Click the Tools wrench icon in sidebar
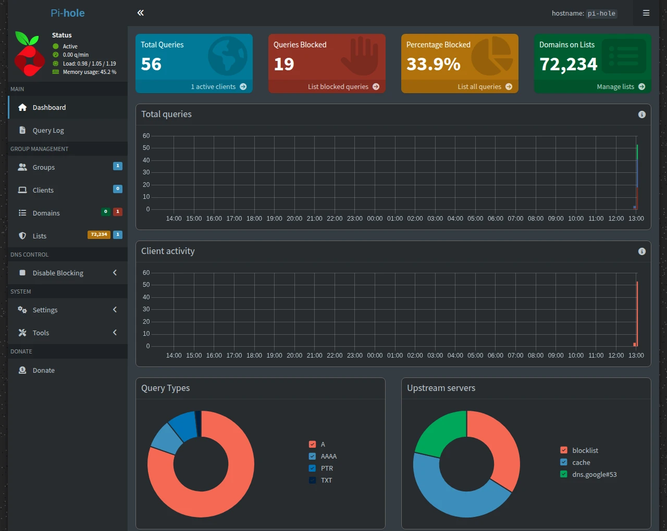Viewport: 667px width, 531px height. (22, 333)
